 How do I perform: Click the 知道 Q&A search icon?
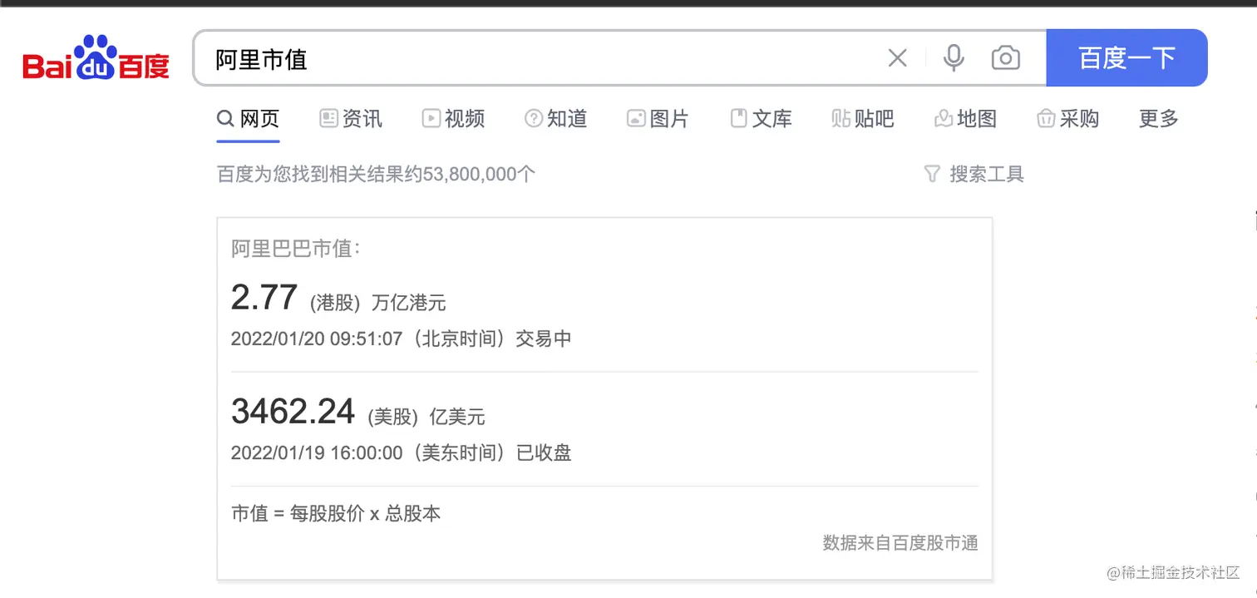534,118
